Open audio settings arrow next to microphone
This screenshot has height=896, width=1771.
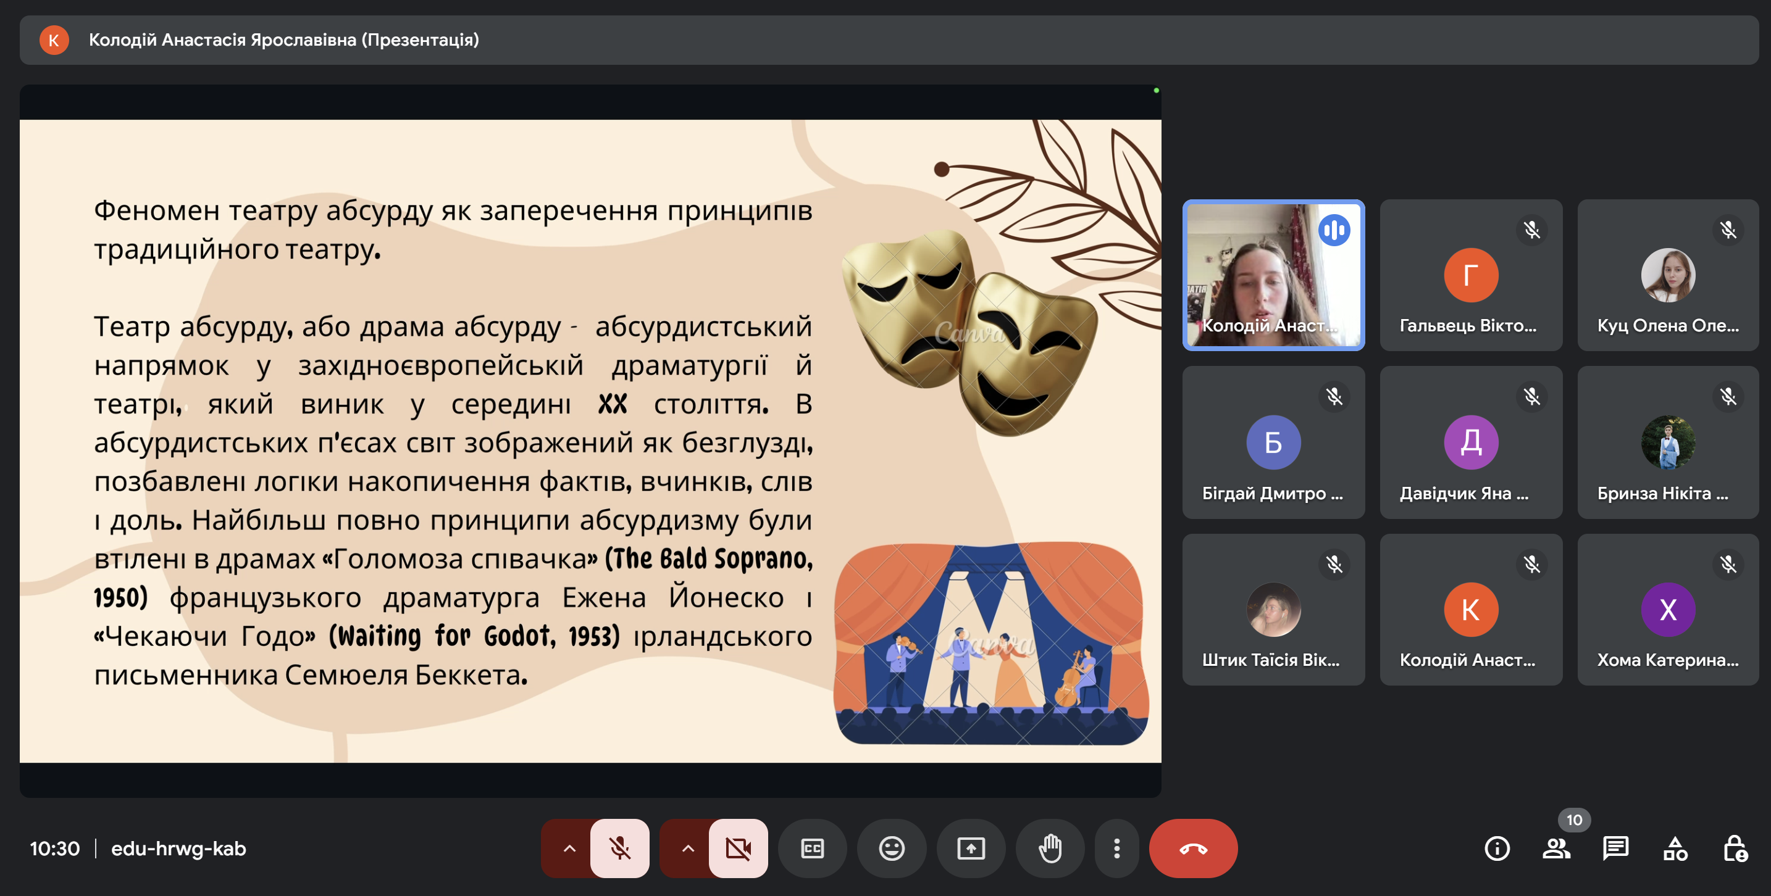click(x=569, y=848)
